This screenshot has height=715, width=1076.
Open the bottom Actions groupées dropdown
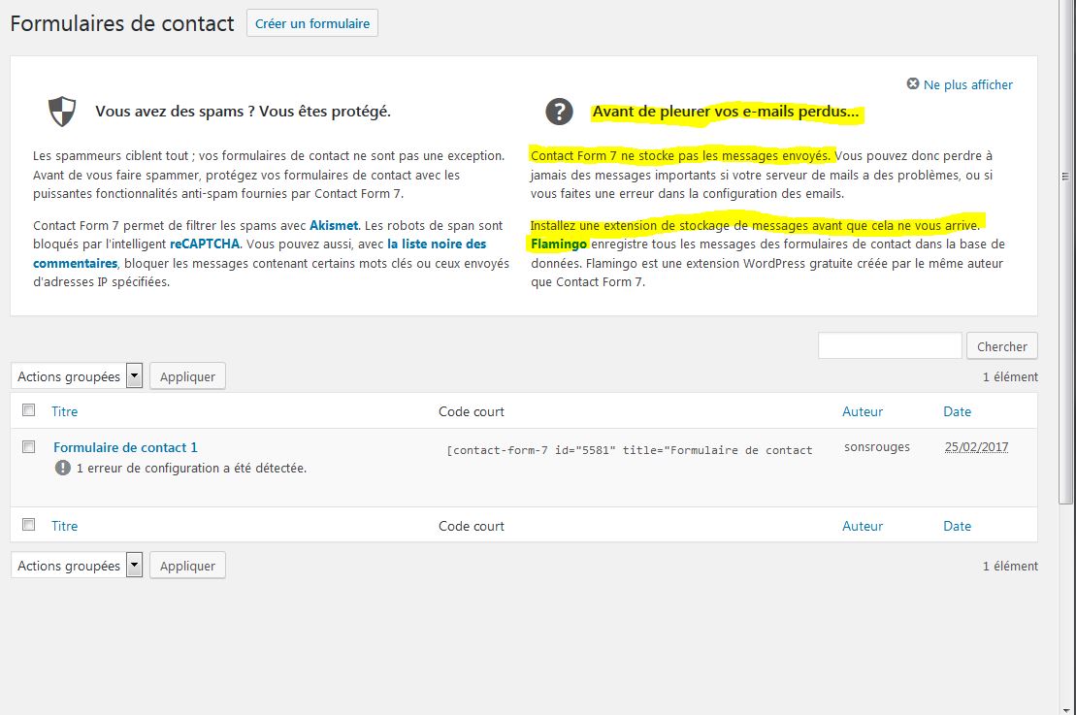click(77, 566)
